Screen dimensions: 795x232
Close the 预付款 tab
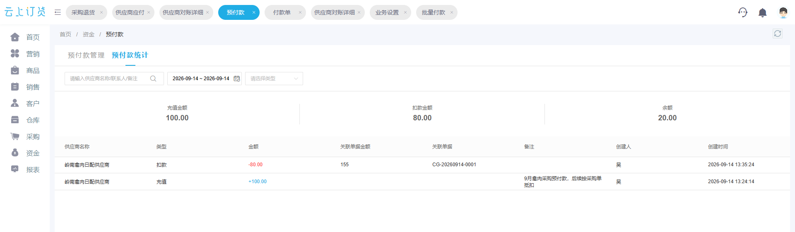pyautogui.click(x=254, y=12)
